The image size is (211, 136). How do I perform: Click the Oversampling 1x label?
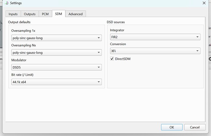coord(23,31)
